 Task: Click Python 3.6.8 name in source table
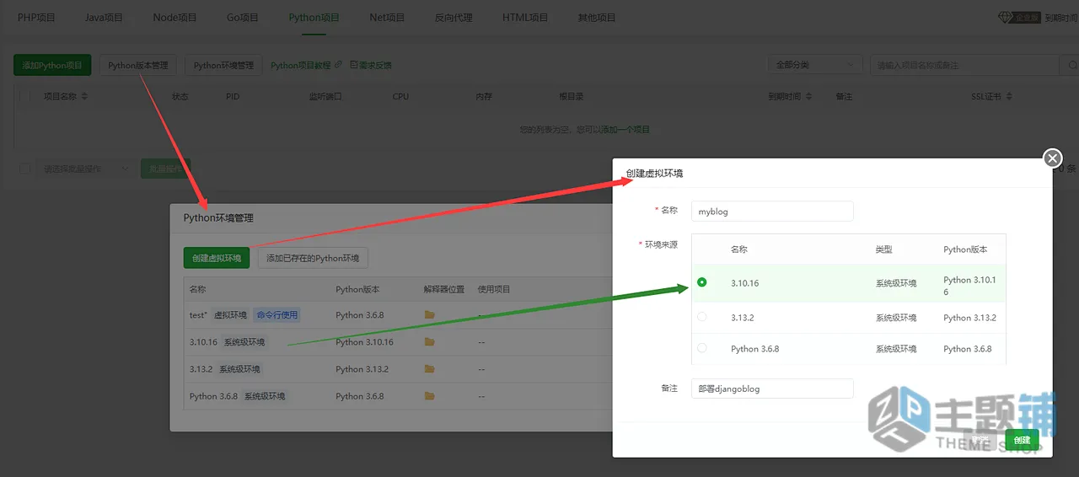(755, 349)
